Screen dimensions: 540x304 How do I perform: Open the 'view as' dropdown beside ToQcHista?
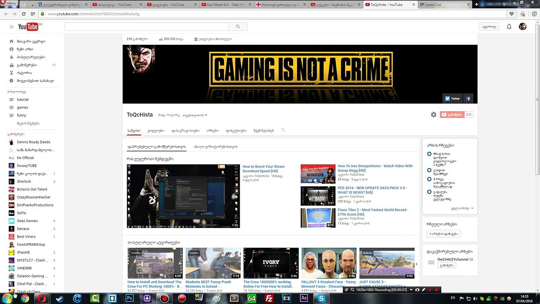pyautogui.click(x=195, y=115)
